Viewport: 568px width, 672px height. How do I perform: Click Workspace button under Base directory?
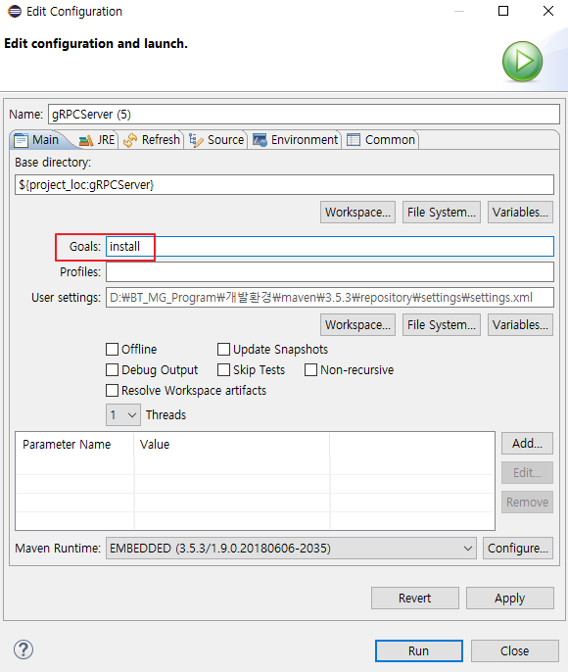(357, 213)
